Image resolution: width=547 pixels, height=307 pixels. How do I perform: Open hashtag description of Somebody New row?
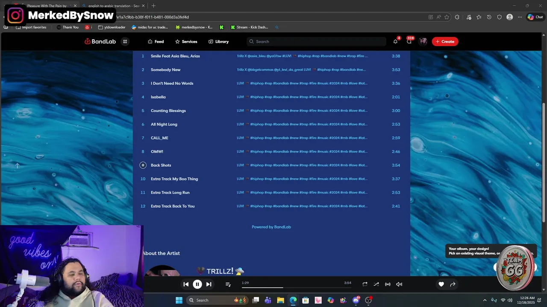pos(301,70)
